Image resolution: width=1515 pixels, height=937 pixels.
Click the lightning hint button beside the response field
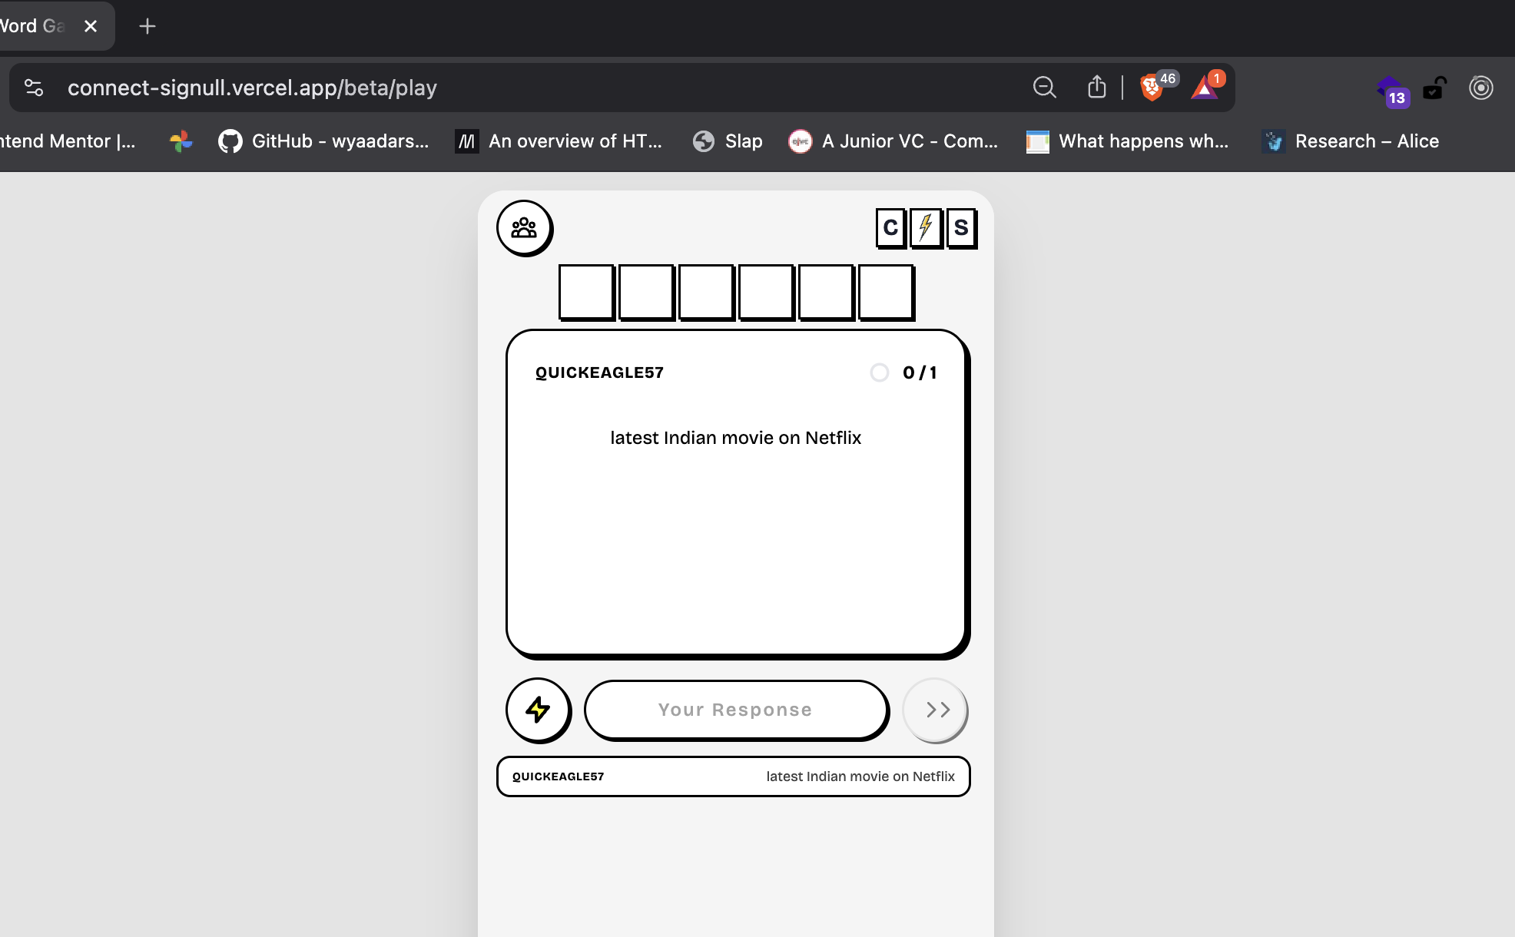[x=538, y=710]
